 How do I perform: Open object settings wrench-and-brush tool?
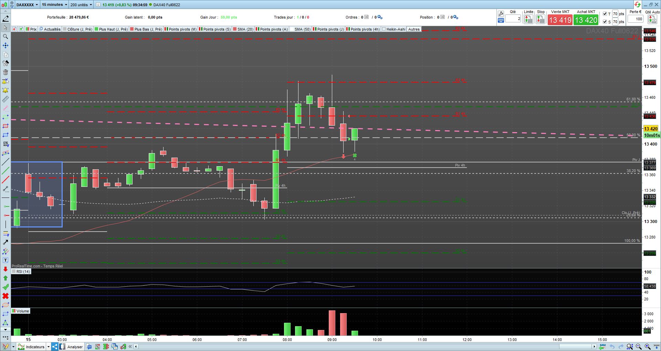[6, 63]
